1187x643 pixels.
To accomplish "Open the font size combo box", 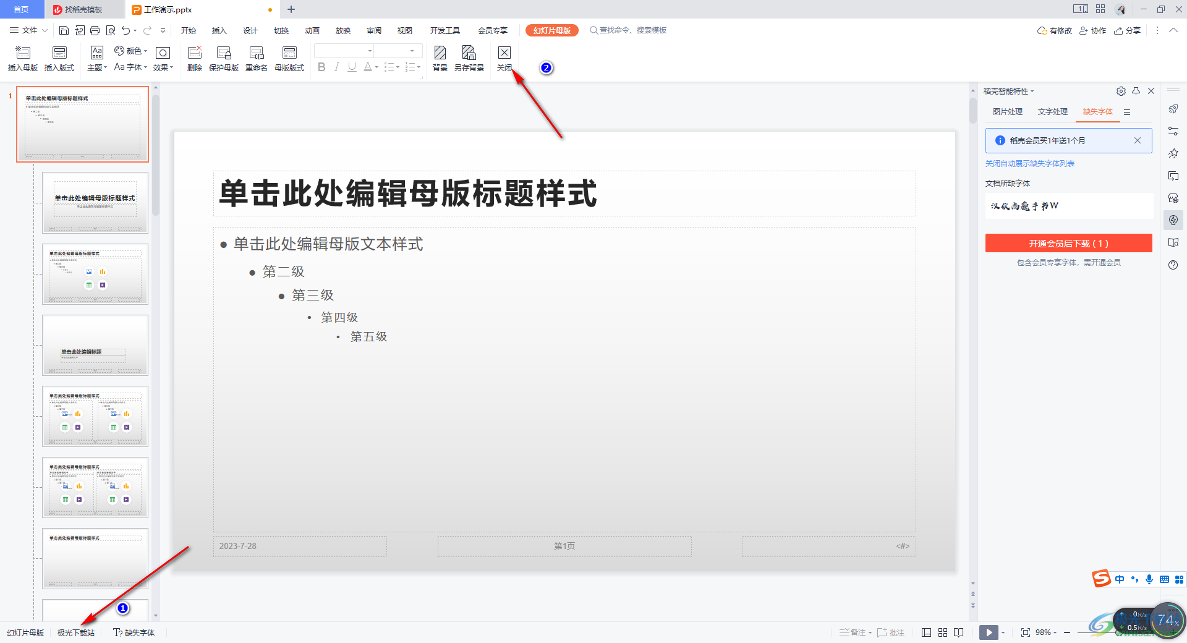I will (x=398, y=51).
